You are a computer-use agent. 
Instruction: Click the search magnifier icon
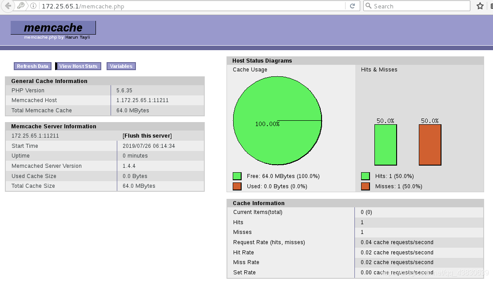click(369, 6)
